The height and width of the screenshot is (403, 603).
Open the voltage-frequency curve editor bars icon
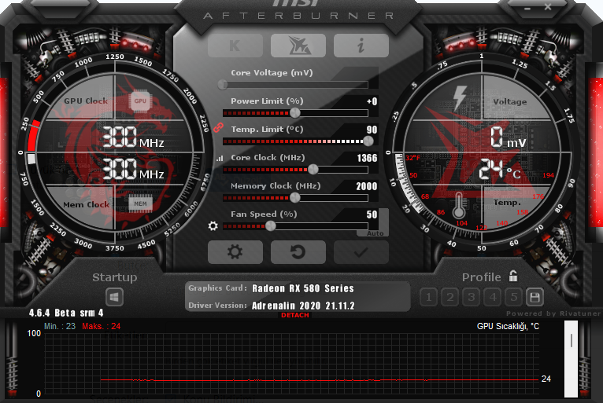pos(220,158)
